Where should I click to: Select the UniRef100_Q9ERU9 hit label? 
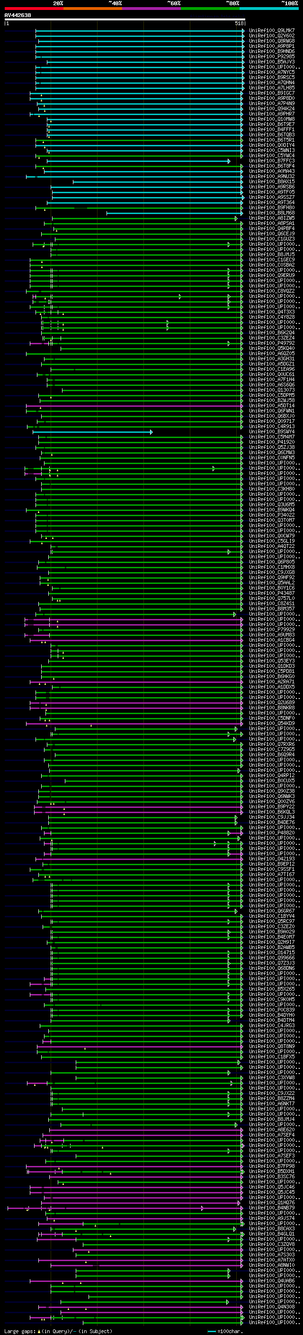click(x=272, y=276)
